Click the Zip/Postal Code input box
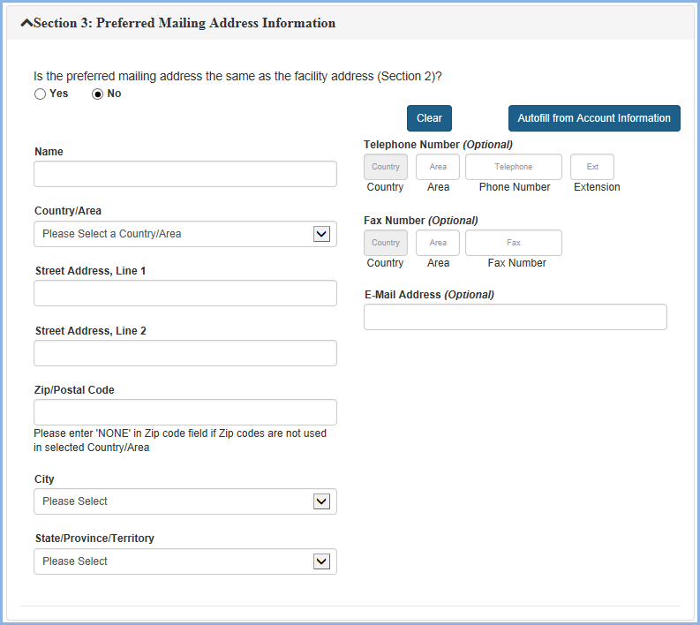The height and width of the screenshot is (625, 700). coord(185,412)
